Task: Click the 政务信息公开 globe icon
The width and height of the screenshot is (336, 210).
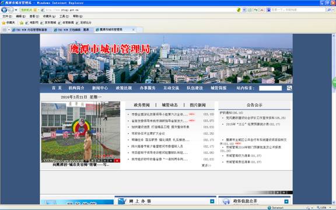Action: coord(226,201)
